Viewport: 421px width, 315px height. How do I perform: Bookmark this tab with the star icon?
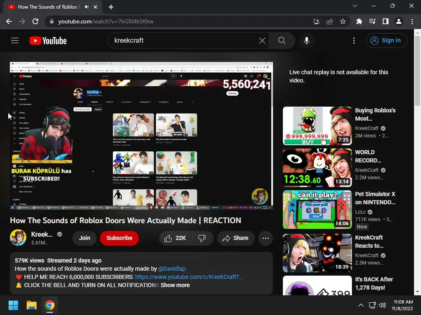342,21
